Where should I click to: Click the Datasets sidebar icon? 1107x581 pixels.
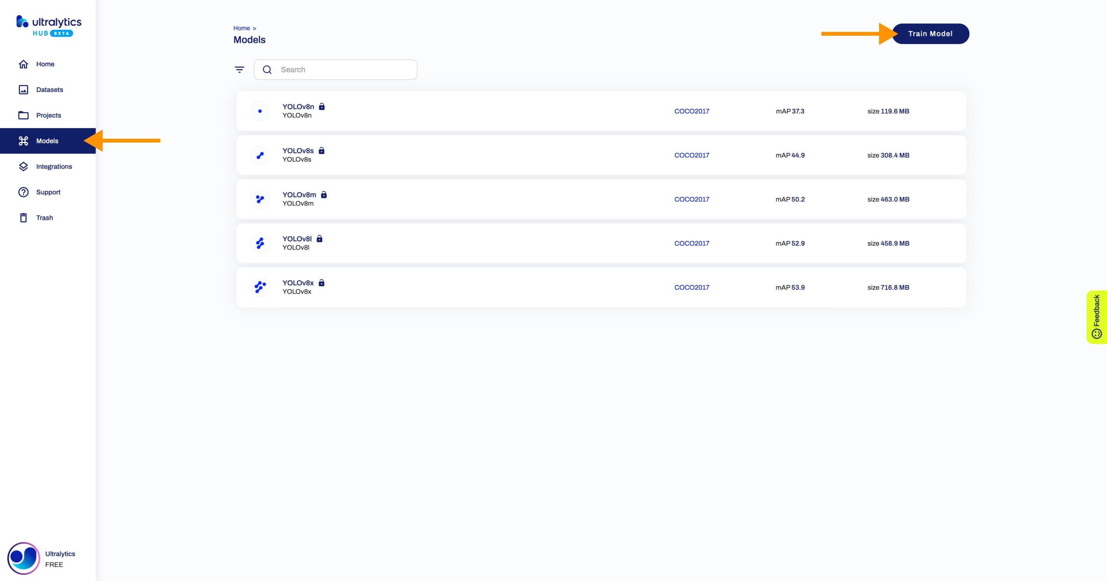(24, 89)
